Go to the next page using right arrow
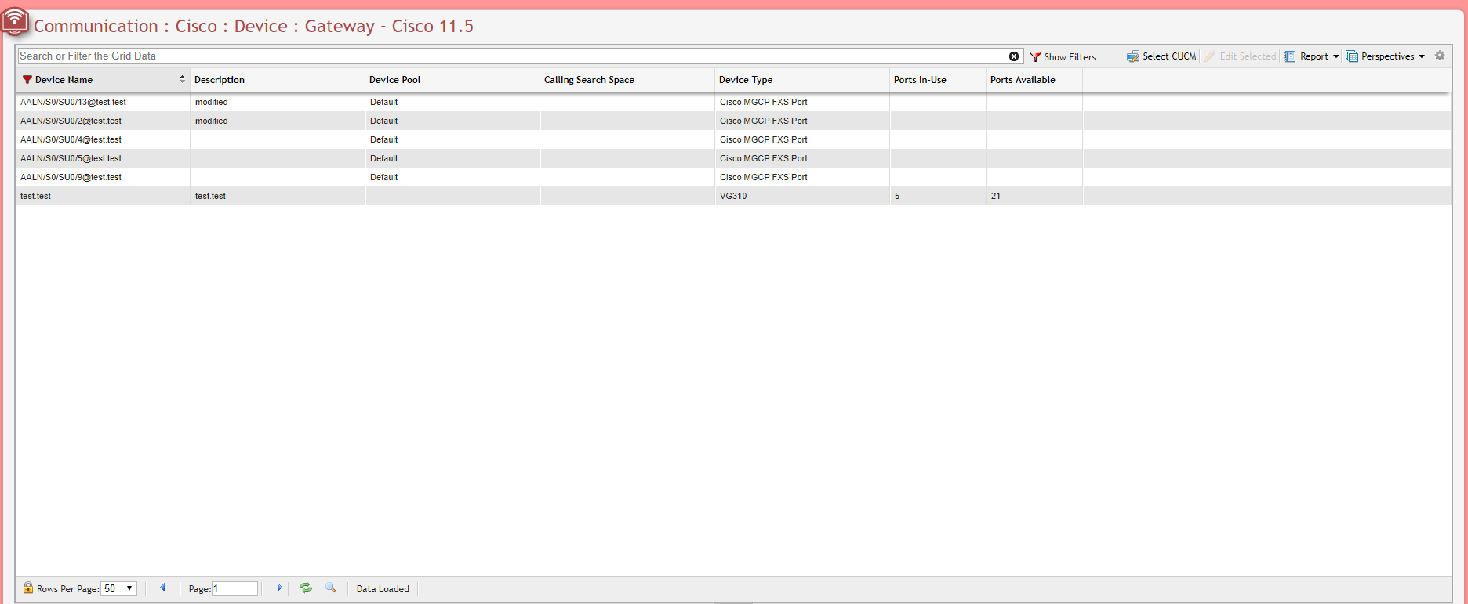The image size is (1468, 604). coord(279,588)
